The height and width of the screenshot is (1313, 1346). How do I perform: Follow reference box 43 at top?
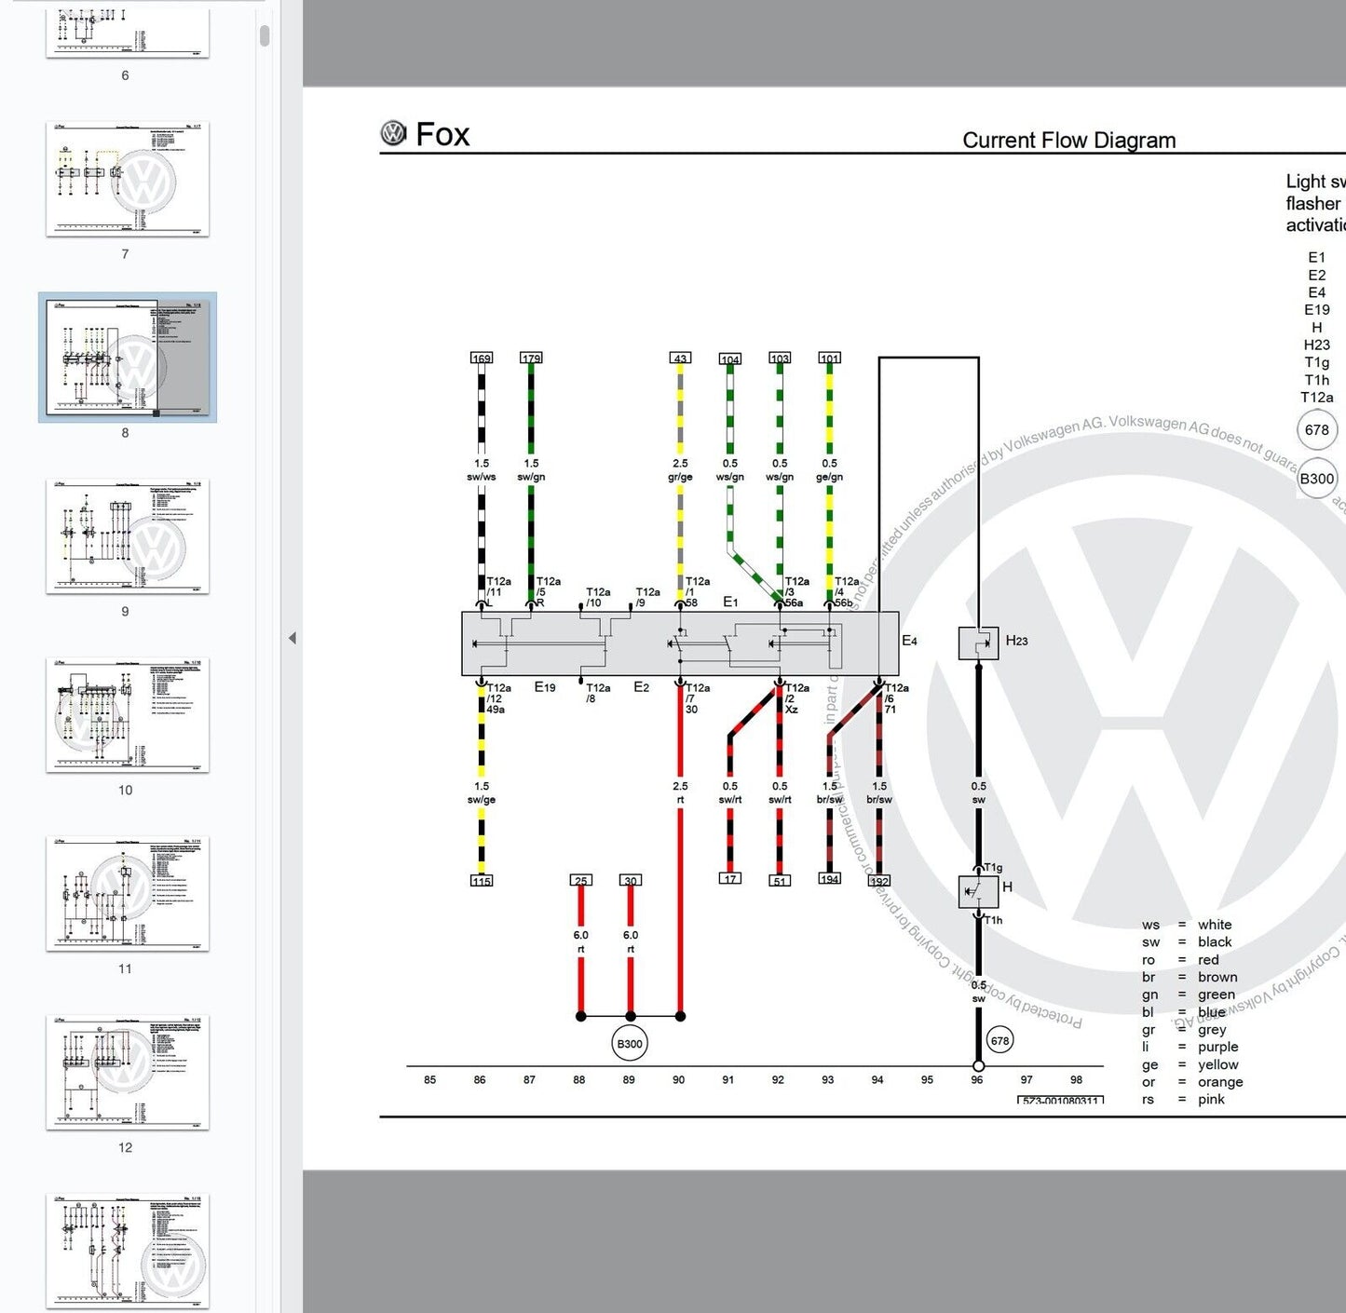680,359
